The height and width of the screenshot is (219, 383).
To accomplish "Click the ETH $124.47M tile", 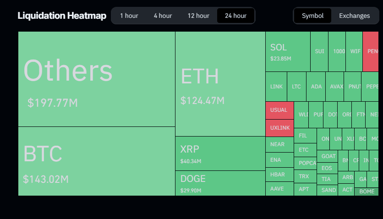I will pyautogui.click(x=220, y=84).
